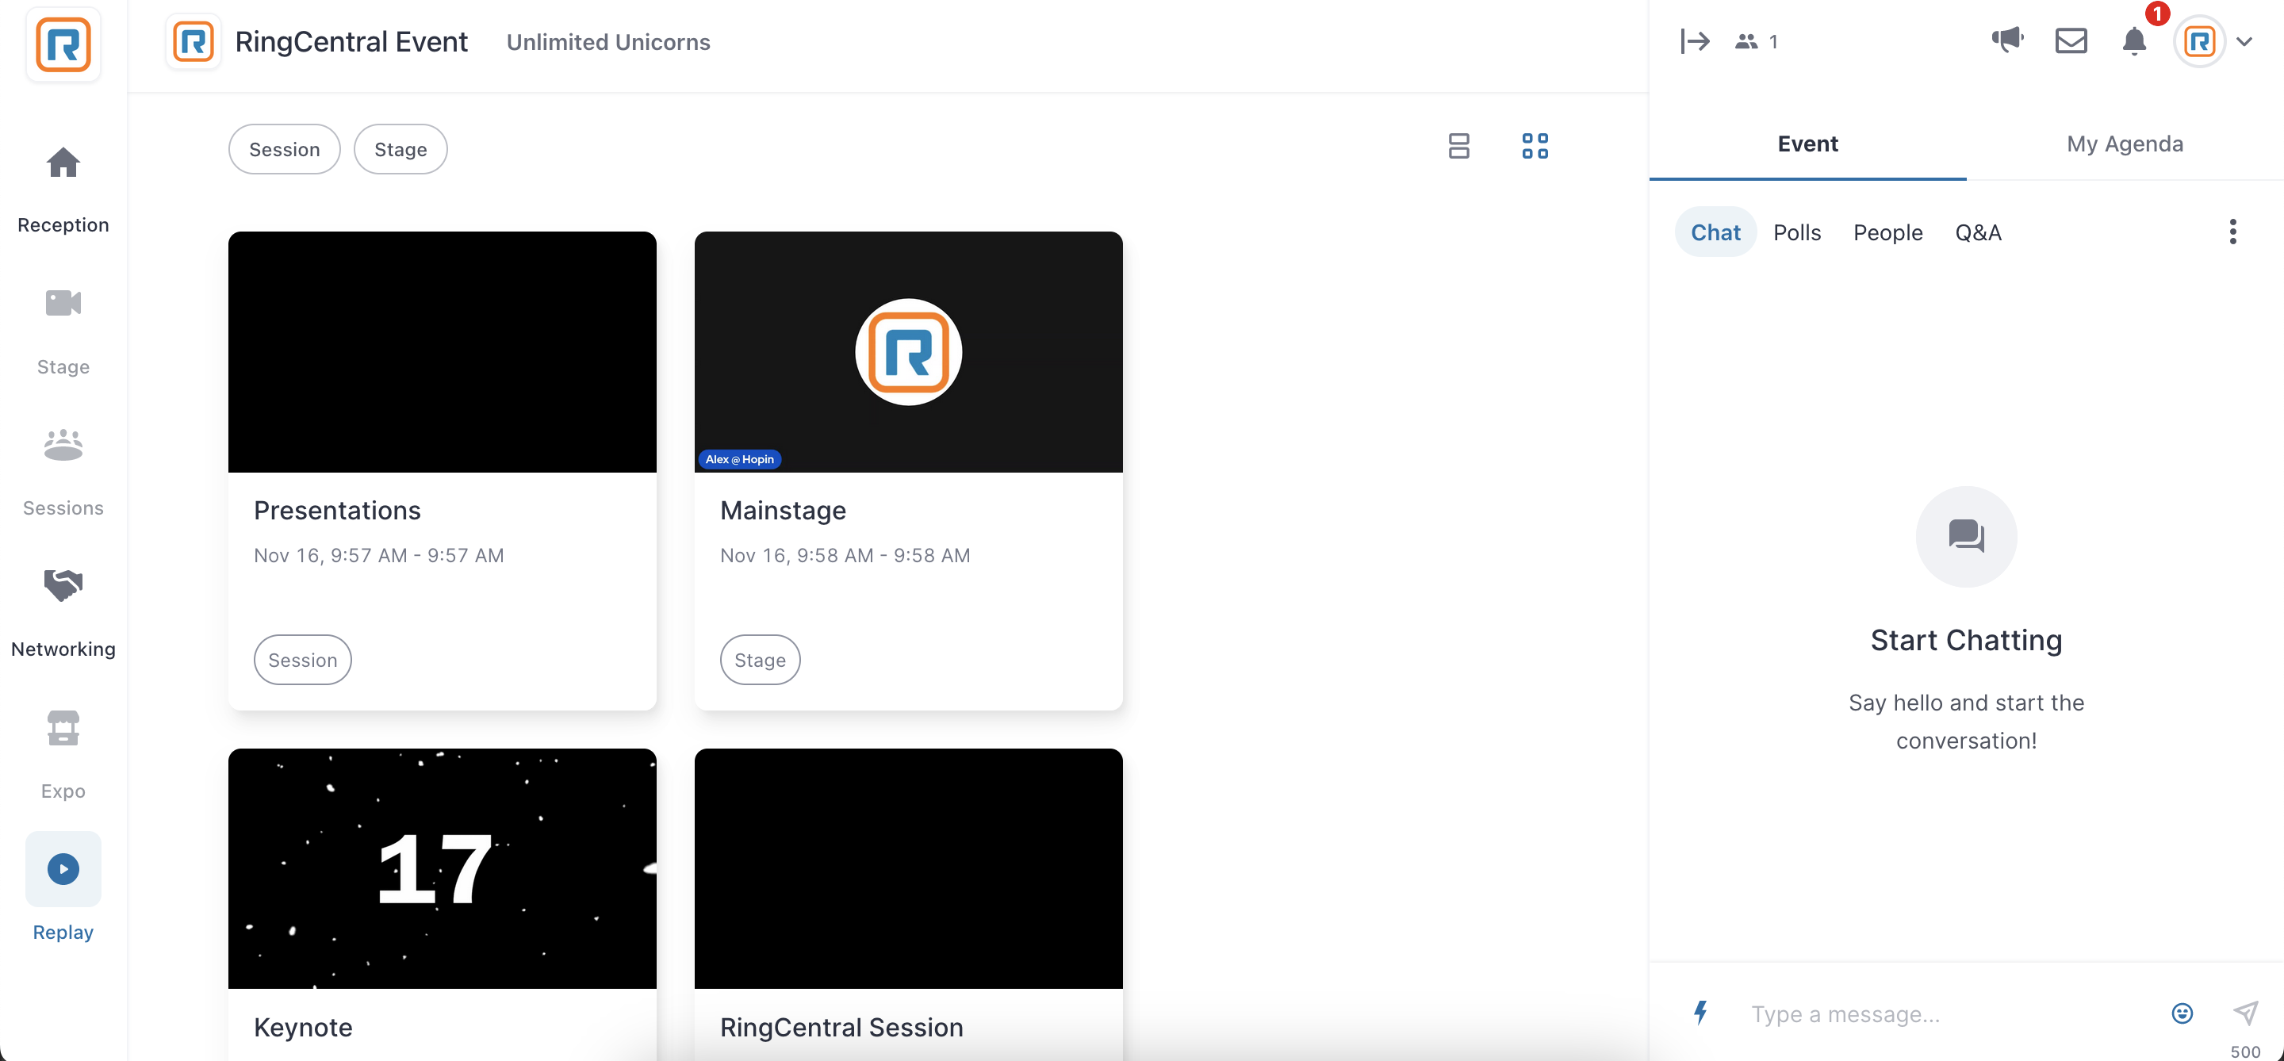Screen dimensions: 2284x1061
Task: Open the Presentations replay thumbnail
Action: tap(443, 352)
